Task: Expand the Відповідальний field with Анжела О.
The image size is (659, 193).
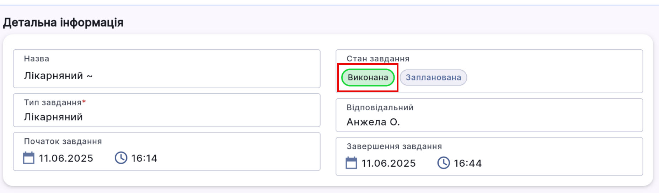Action: 489,122
